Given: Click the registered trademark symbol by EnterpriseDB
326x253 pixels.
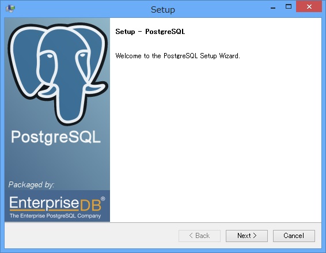Looking at the screenshot, I should [103, 199].
